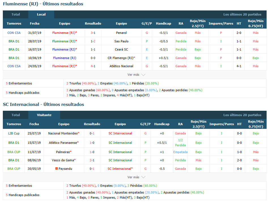Open Sao Paulo team link
This screenshot has width=270, height=202.
[121, 41]
